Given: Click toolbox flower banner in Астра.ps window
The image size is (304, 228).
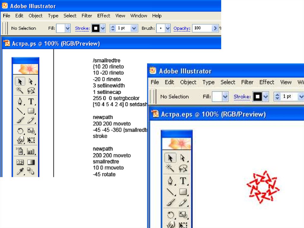Looking at the screenshot, I should [26, 69].
